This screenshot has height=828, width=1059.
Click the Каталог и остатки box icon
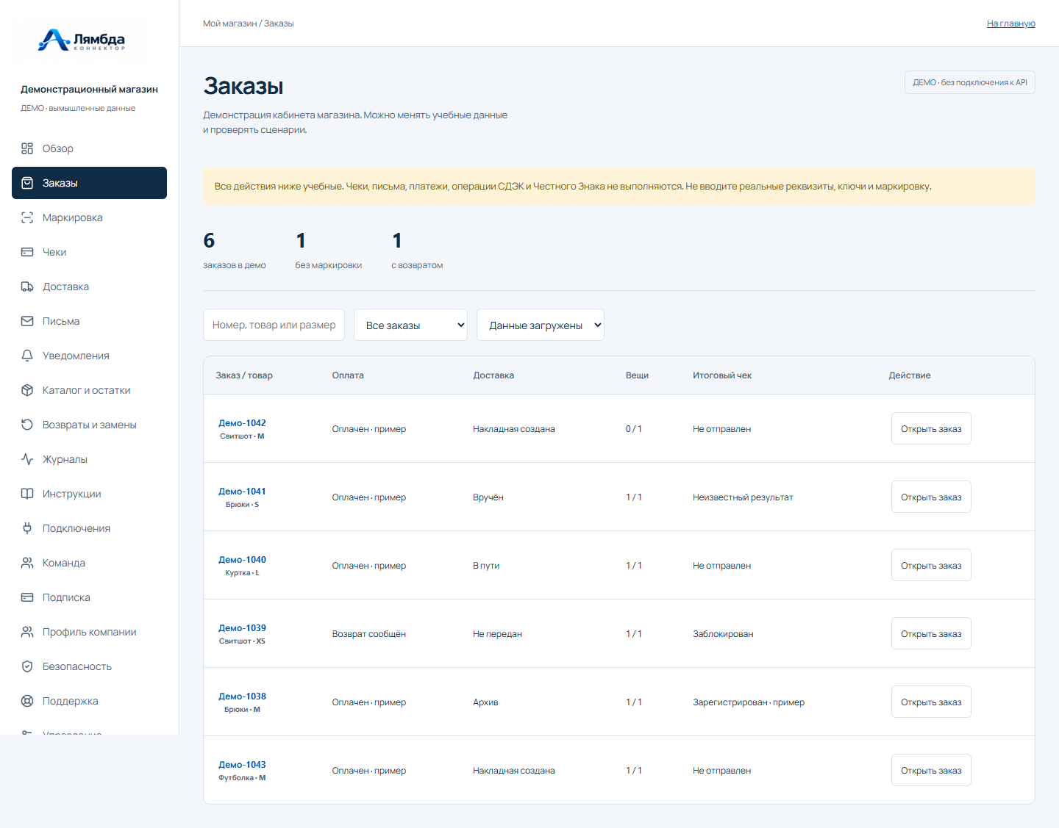point(27,390)
